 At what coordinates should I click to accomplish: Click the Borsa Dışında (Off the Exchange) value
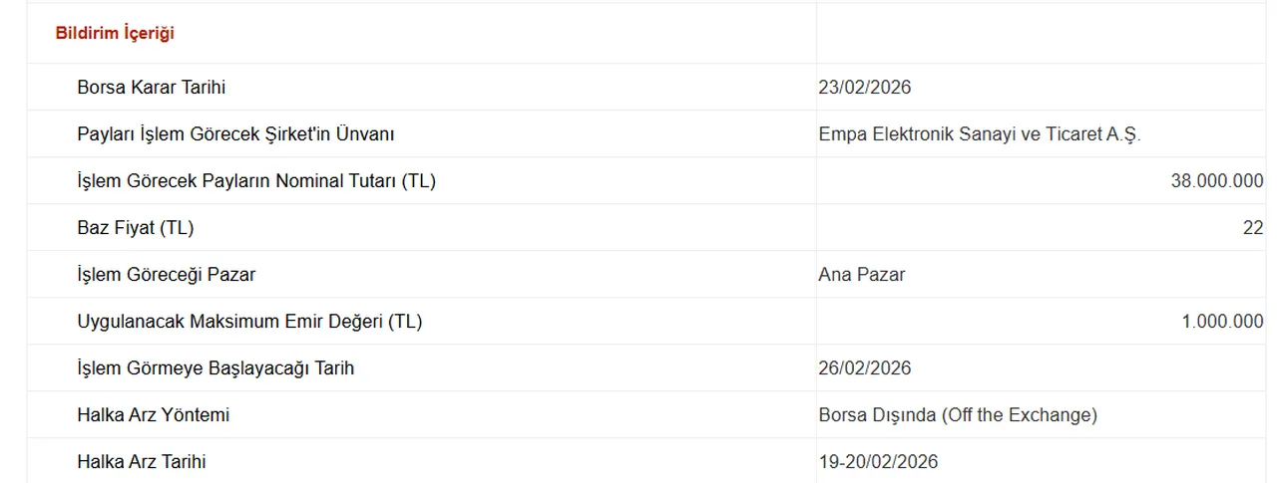[x=958, y=414]
